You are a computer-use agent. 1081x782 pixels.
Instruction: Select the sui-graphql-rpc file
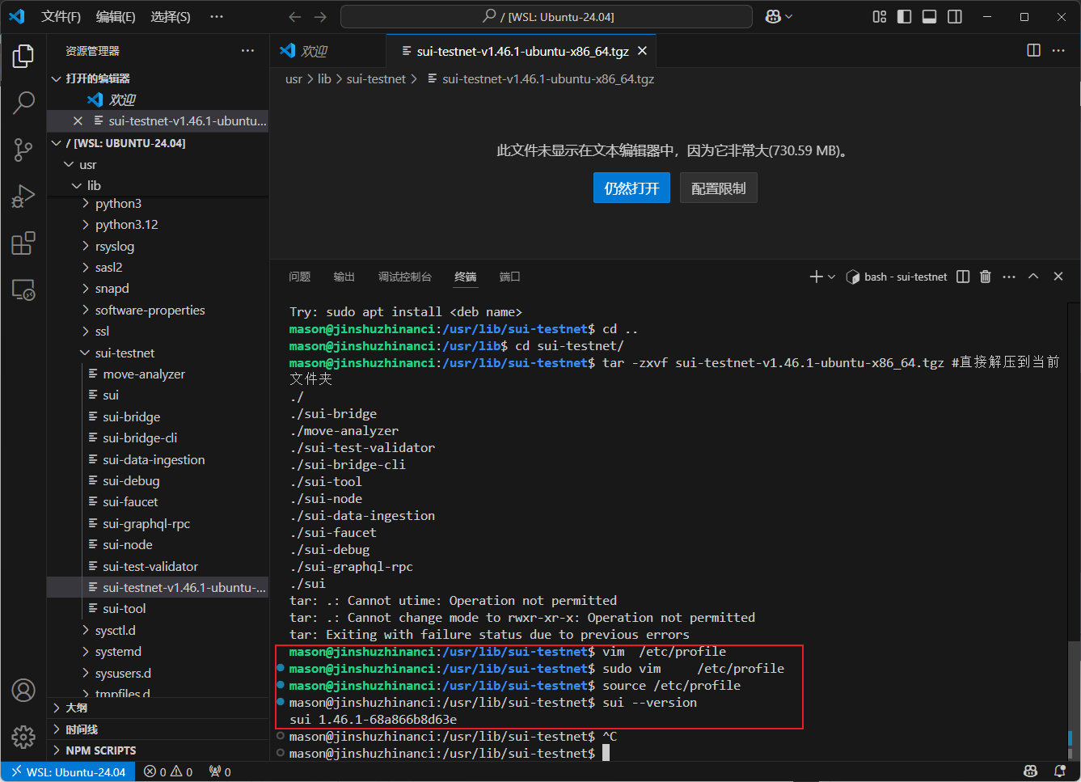coord(158,524)
